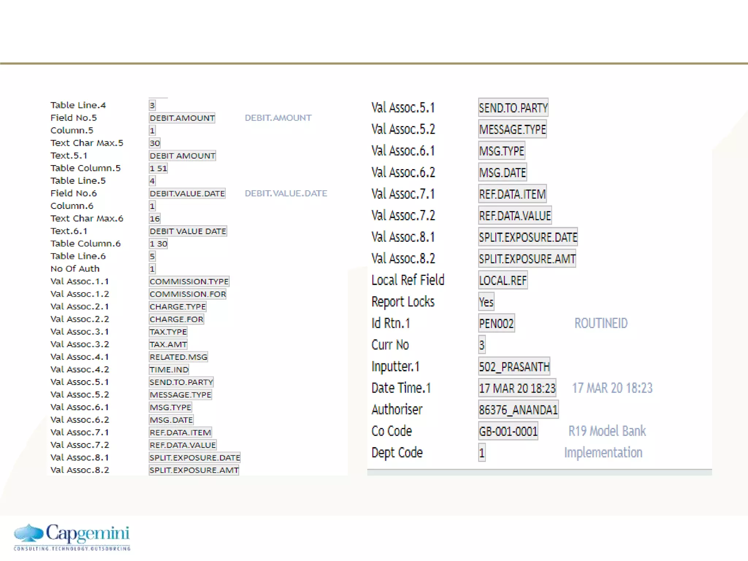
Task: Click the Column.5 value field
Action: pos(152,130)
